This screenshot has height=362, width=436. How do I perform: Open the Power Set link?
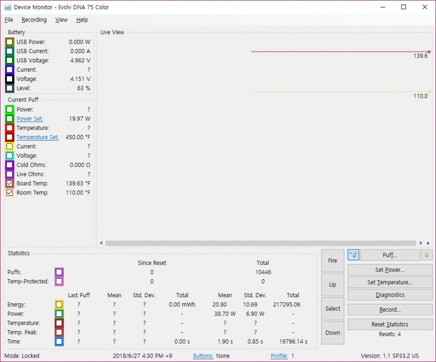(x=29, y=119)
